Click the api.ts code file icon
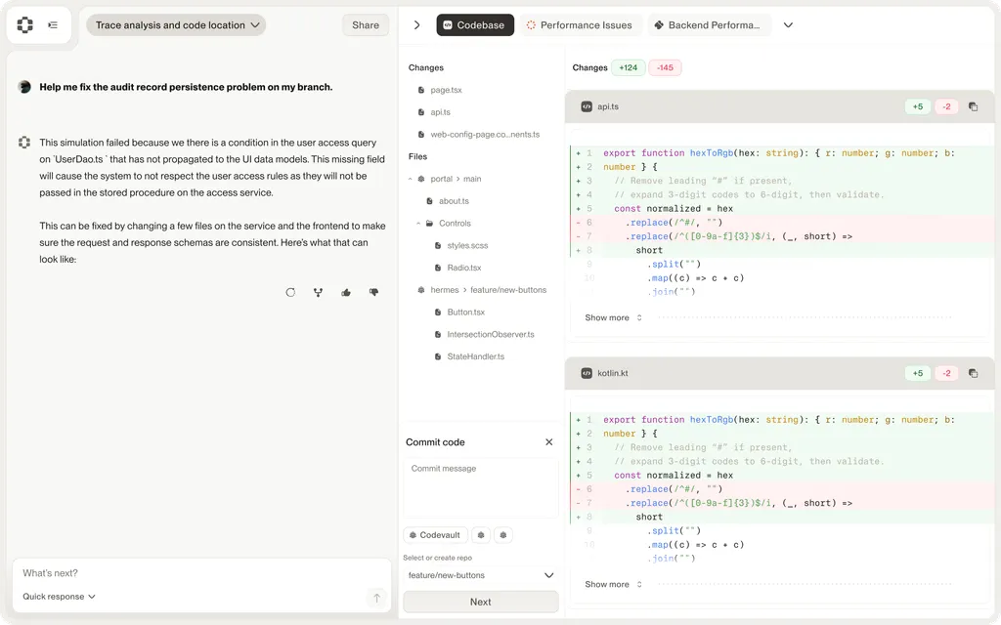The image size is (1001, 625). coord(587,106)
